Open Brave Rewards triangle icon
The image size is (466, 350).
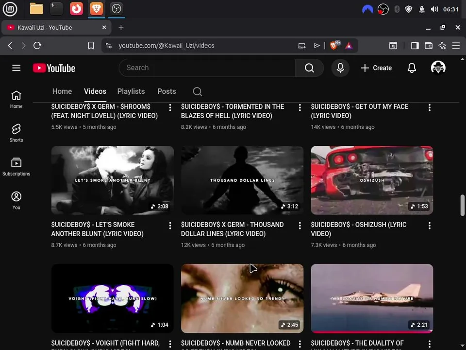pos(349,46)
